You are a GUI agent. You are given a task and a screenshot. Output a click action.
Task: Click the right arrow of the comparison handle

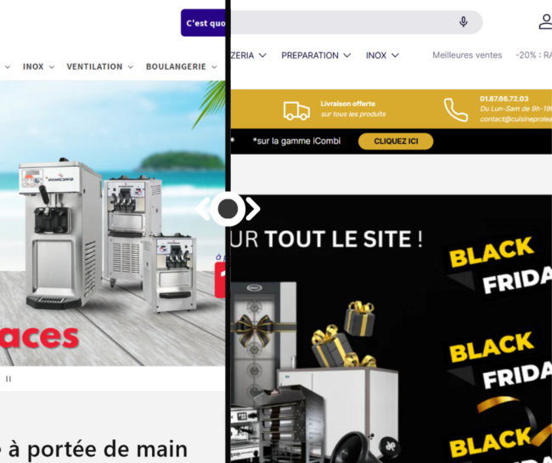click(253, 209)
